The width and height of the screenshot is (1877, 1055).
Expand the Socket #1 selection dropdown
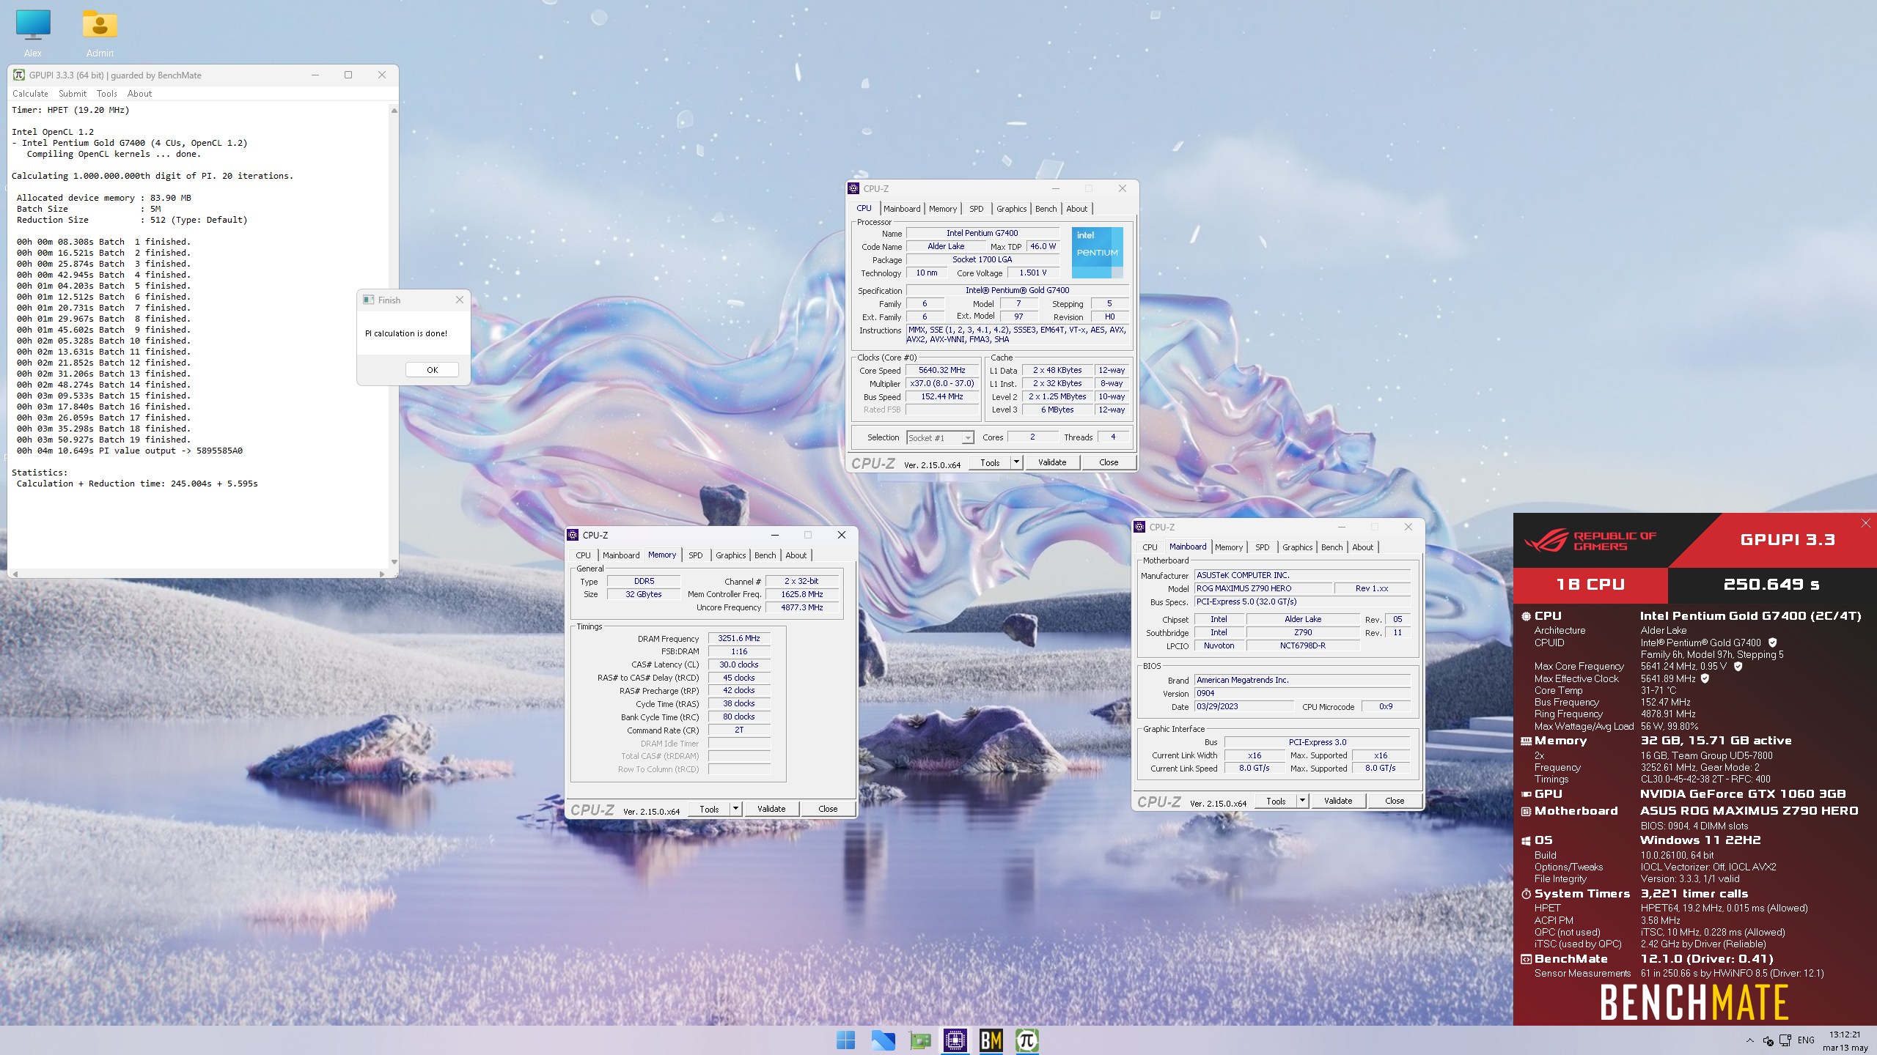968,438
